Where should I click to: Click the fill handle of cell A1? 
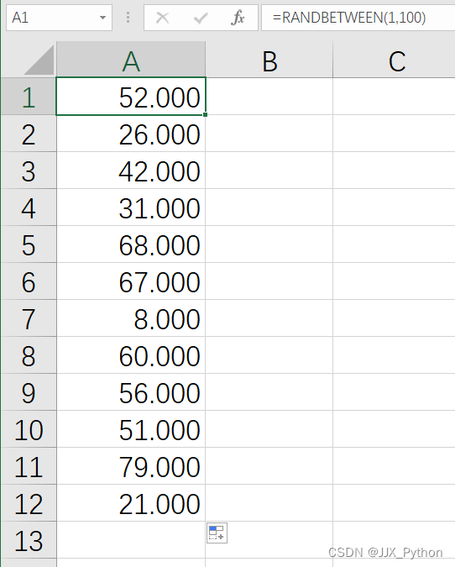click(205, 114)
